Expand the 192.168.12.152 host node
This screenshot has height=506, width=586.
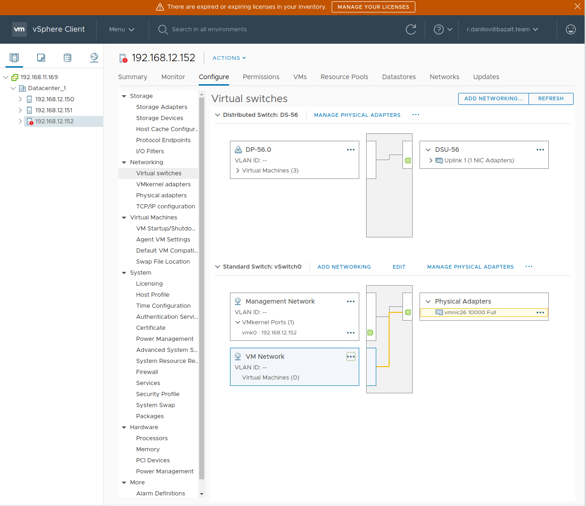pos(20,121)
